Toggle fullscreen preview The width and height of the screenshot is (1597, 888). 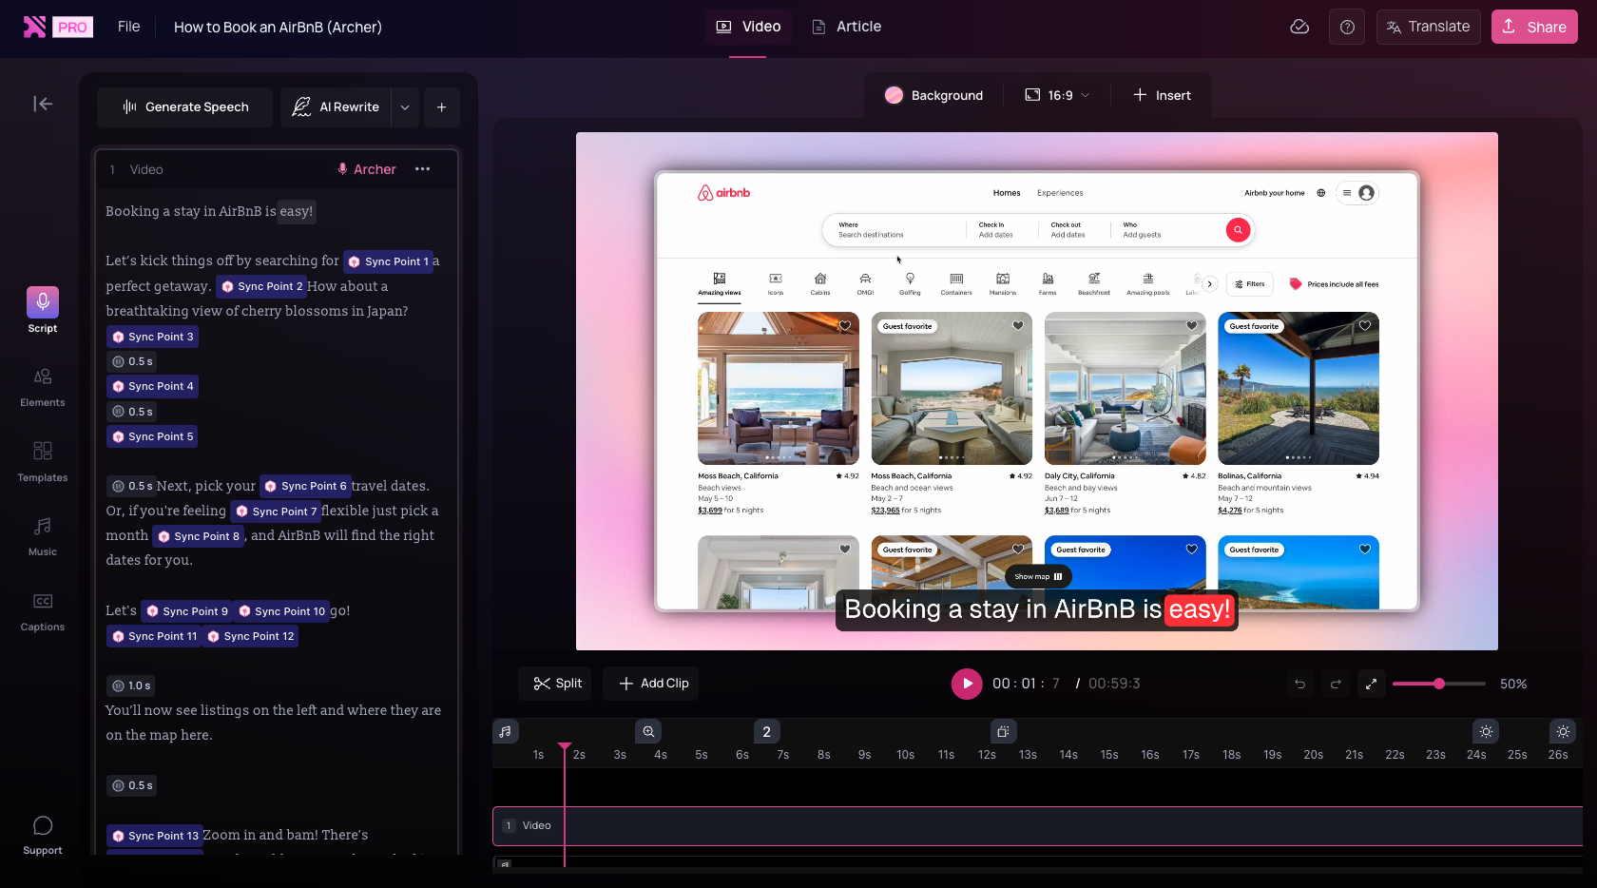click(1371, 684)
